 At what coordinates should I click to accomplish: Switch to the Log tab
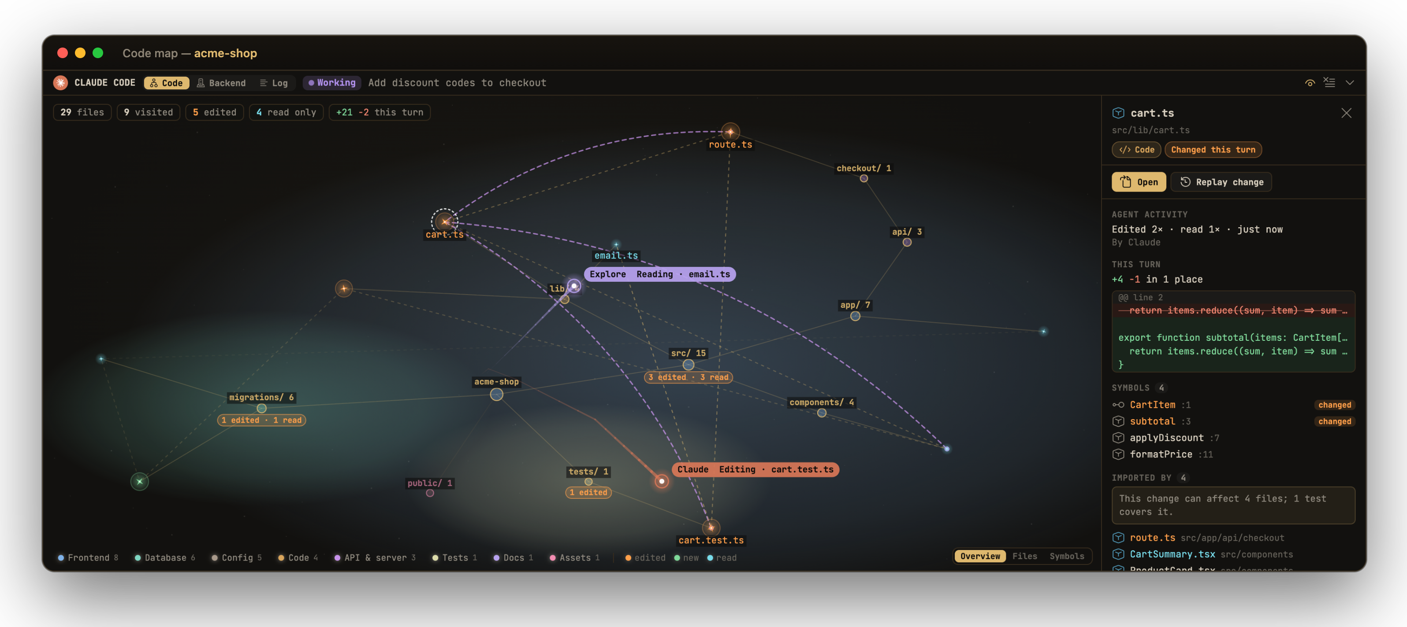point(274,83)
